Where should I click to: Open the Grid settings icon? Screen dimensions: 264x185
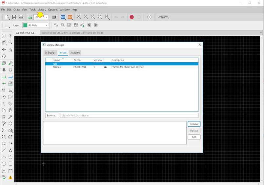point(7,25)
